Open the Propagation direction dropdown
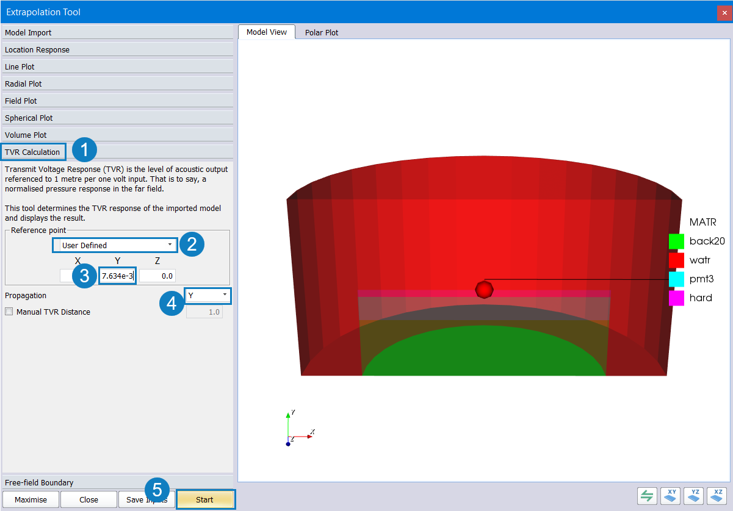The width and height of the screenshot is (733, 511). (208, 295)
